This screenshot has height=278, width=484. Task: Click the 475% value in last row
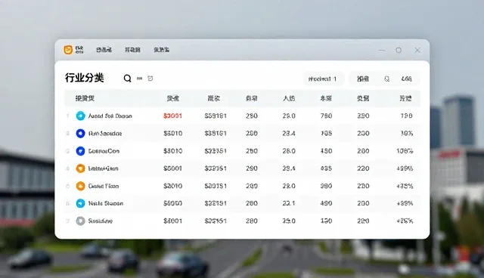pos(405,221)
